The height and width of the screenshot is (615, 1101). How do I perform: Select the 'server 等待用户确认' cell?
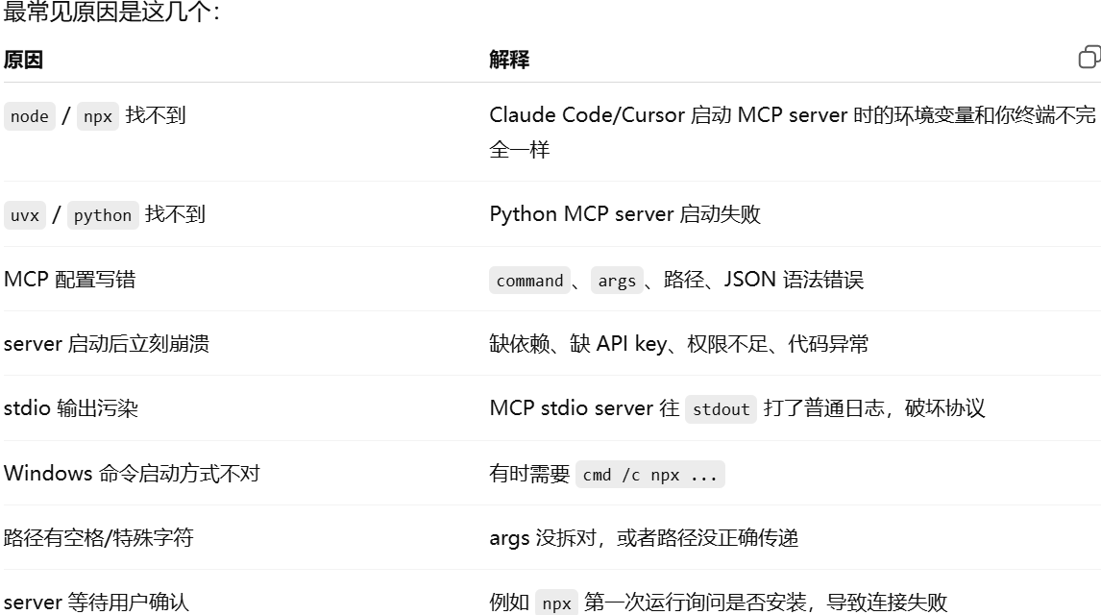point(96,603)
